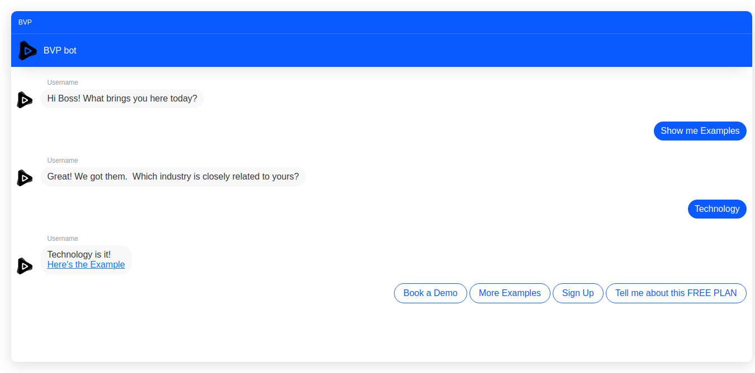The image size is (755, 373).
Task: Click the Username label above the industry question
Action: (63, 161)
